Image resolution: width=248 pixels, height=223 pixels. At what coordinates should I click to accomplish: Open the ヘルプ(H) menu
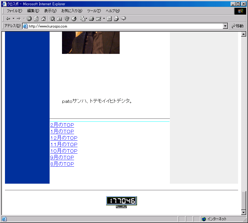113,11
